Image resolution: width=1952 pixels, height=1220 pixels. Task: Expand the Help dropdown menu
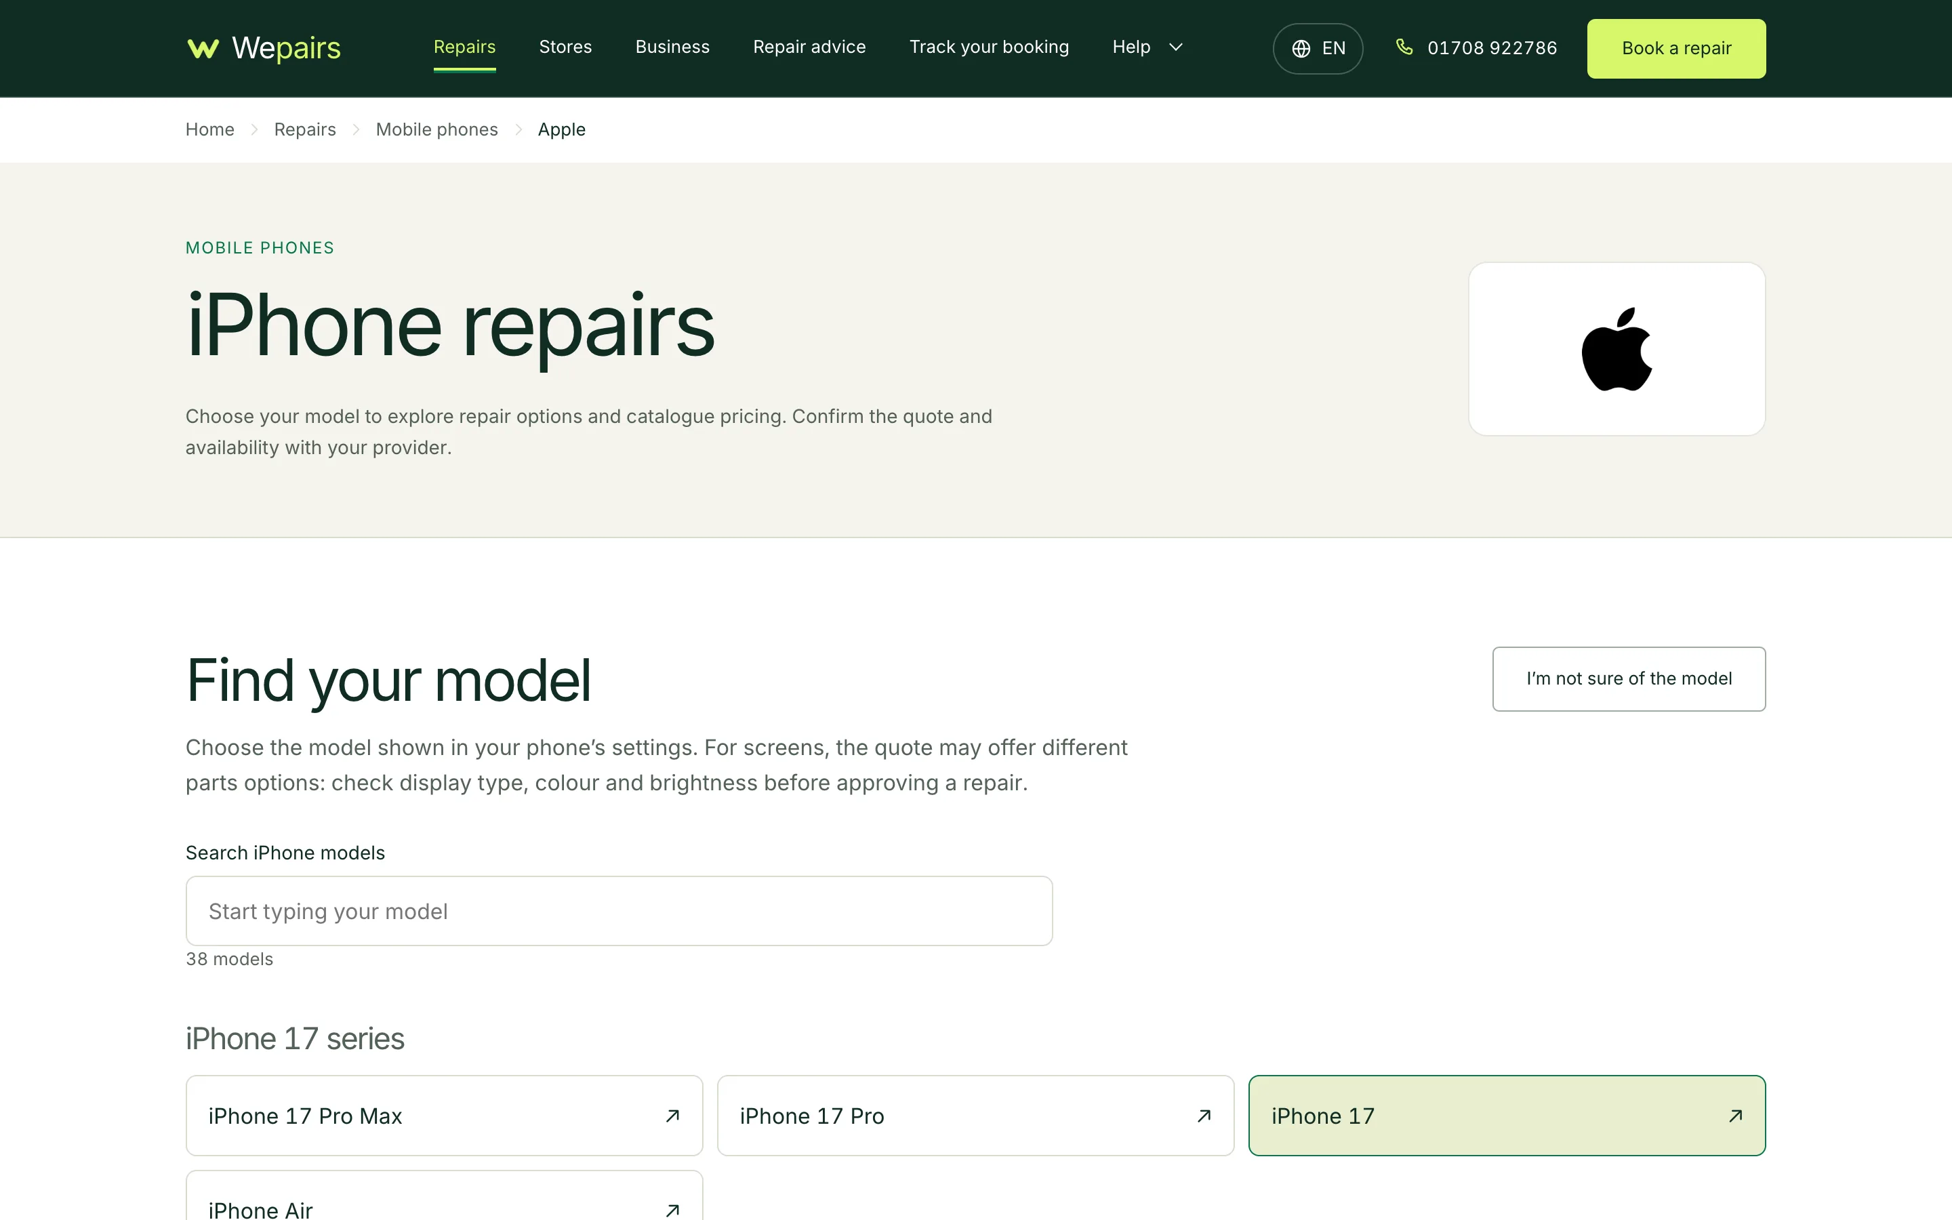1147,47
